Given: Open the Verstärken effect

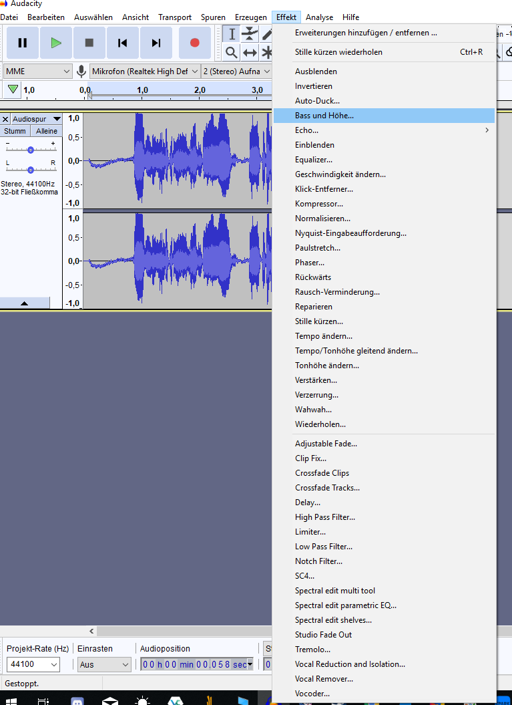Looking at the screenshot, I should (384, 380).
